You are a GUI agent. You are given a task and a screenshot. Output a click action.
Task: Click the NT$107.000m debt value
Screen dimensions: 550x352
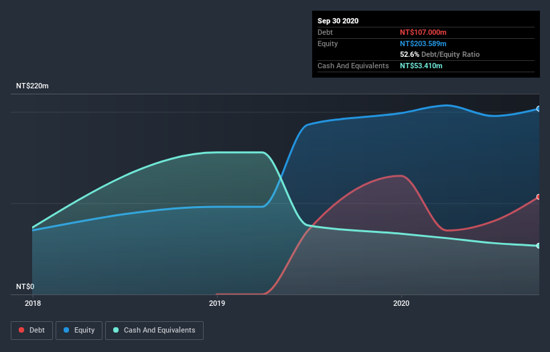[423, 32]
